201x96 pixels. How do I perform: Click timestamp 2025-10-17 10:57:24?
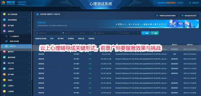(x=190, y=78)
